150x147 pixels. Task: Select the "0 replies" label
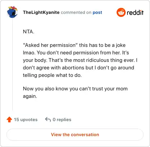tap(62, 120)
